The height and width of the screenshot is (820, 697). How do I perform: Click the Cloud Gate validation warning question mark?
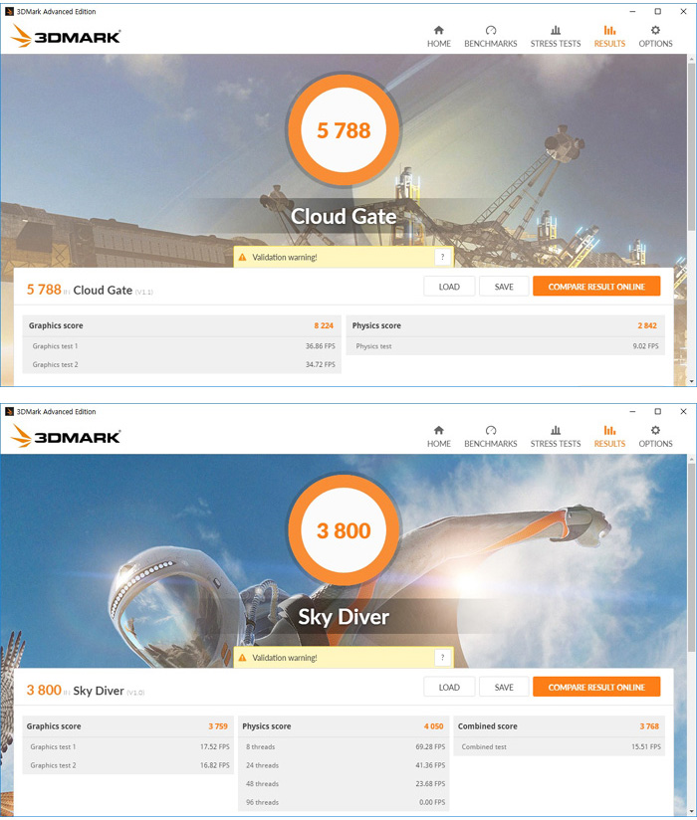pos(443,257)
